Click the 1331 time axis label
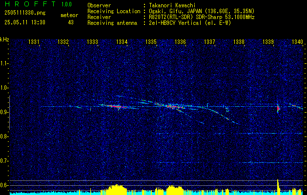 click(x=34, y=41)
